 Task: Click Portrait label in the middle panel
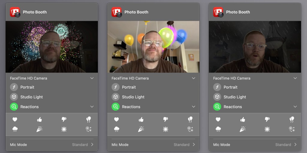pos(129,87)
